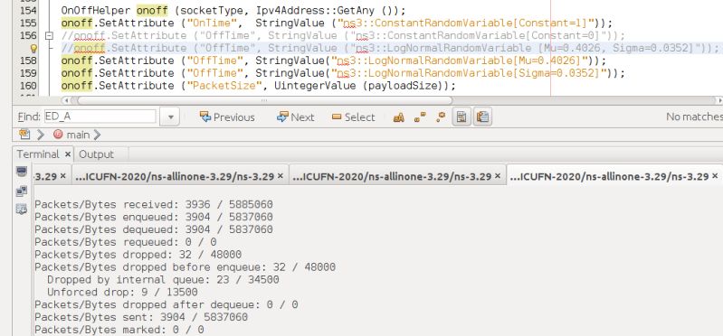Close the active rightmost terminal tab

[715, 176]
